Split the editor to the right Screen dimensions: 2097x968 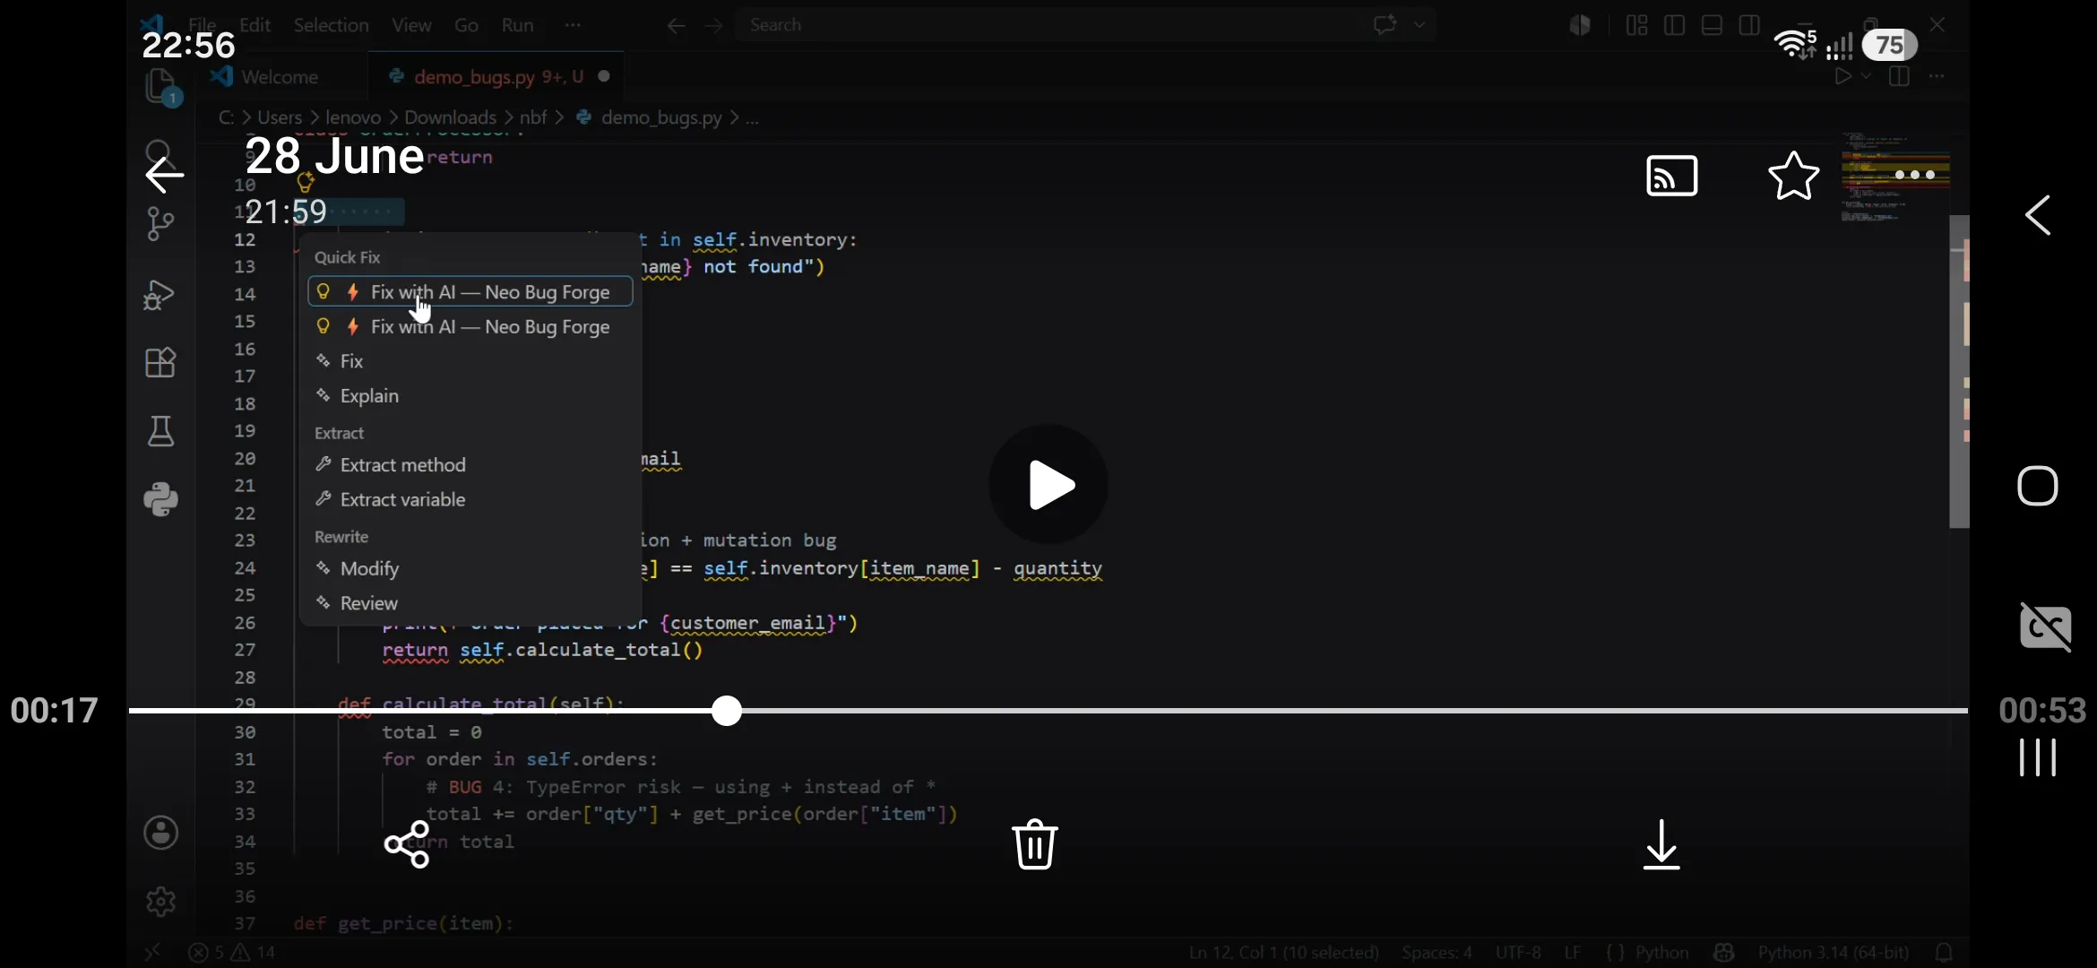click(1899, 77)
